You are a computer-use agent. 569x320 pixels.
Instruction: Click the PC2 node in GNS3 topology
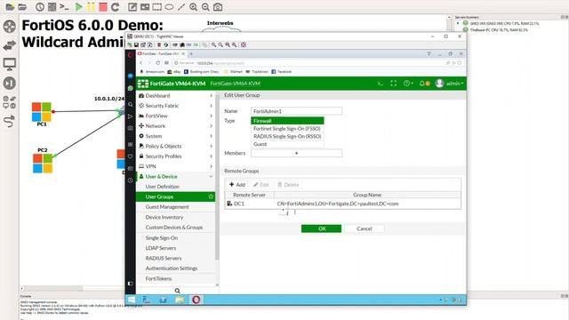click(x=43, y=164)
